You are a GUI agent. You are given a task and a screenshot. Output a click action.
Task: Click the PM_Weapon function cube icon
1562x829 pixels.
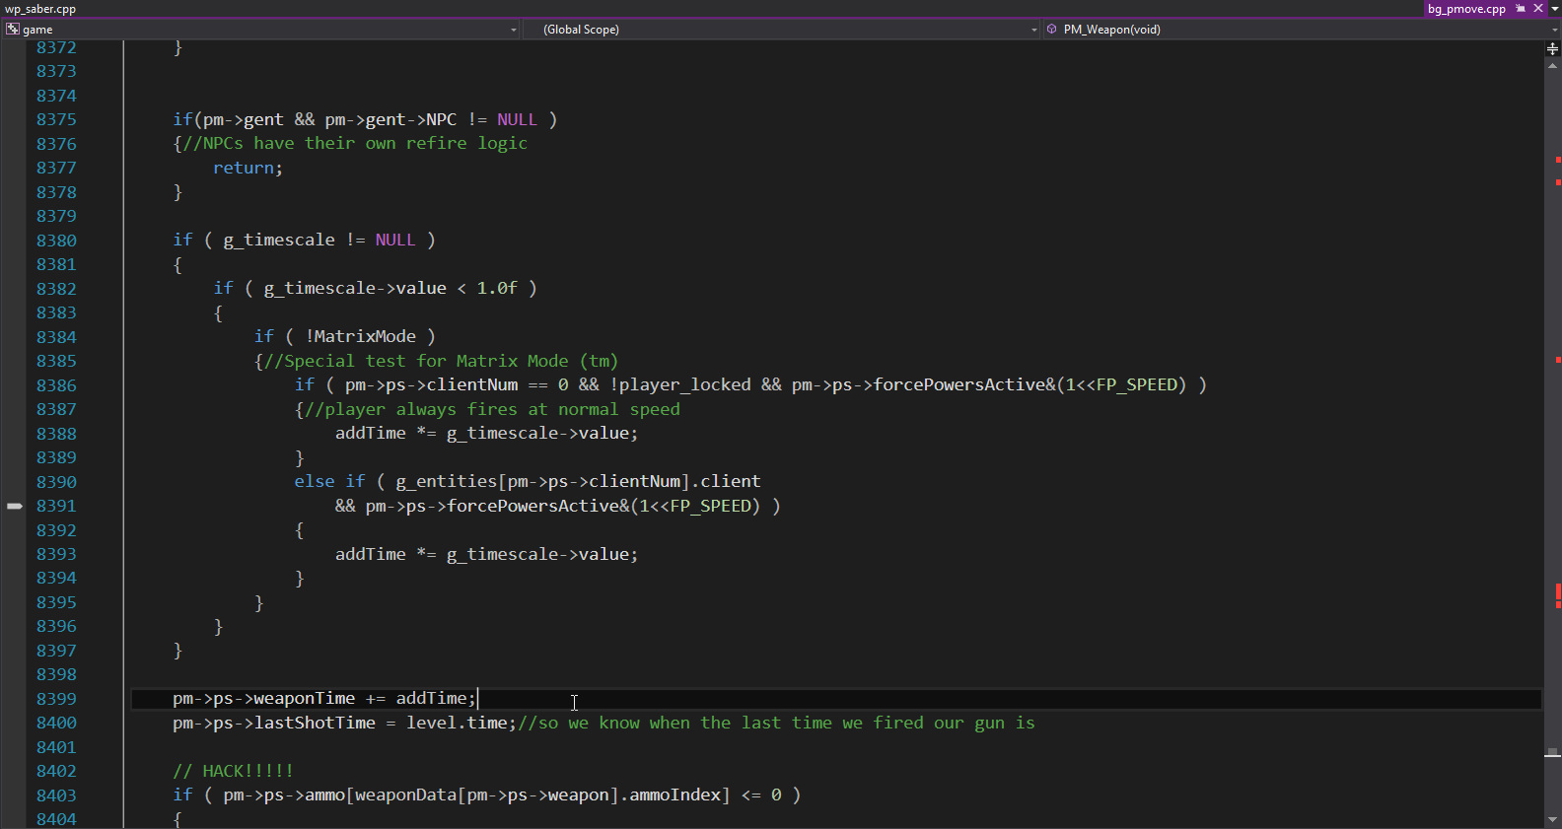click(1052, 30)
